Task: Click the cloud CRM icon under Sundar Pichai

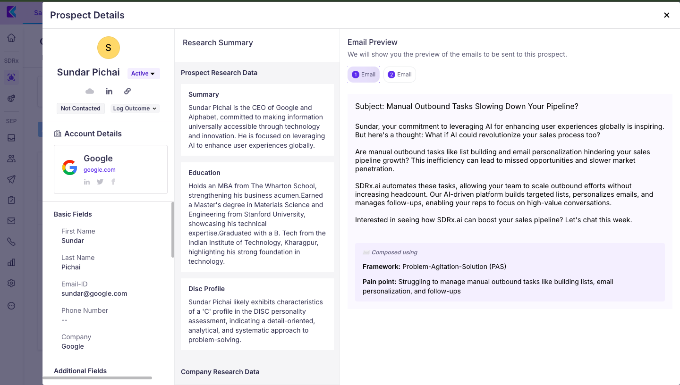Action: (90, 91)
